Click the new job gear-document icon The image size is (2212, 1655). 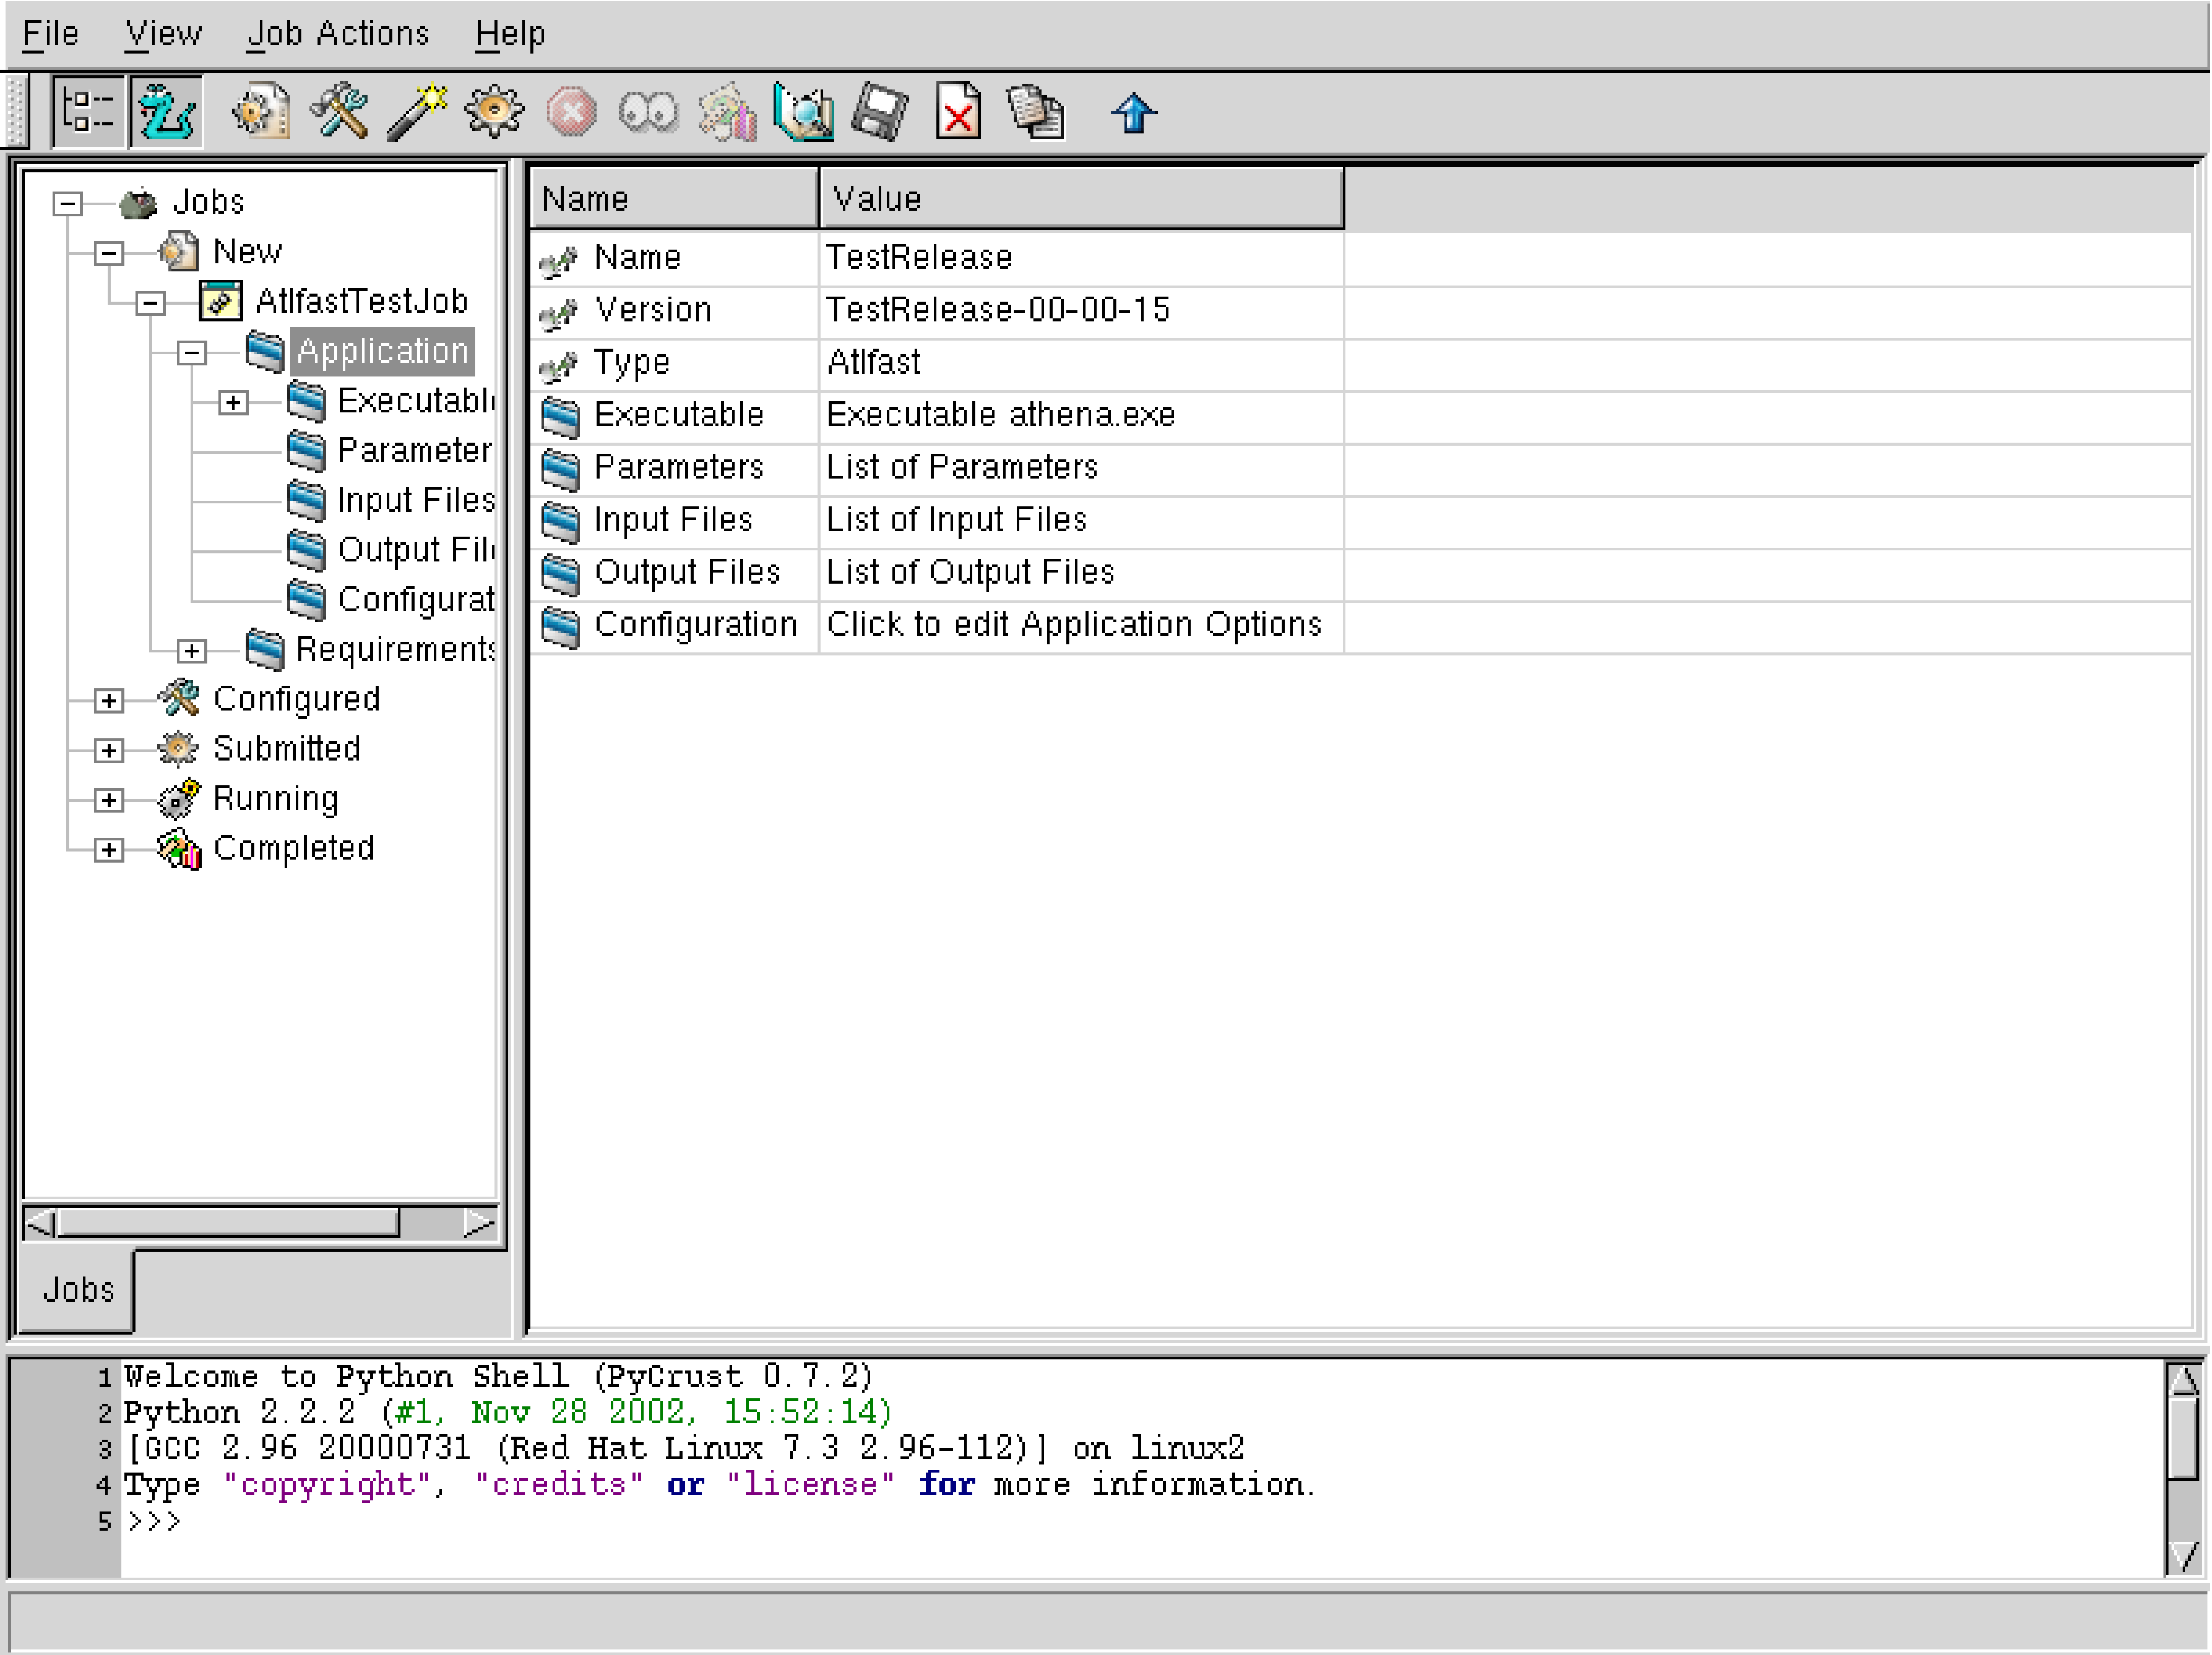click(x=261, y=111)
